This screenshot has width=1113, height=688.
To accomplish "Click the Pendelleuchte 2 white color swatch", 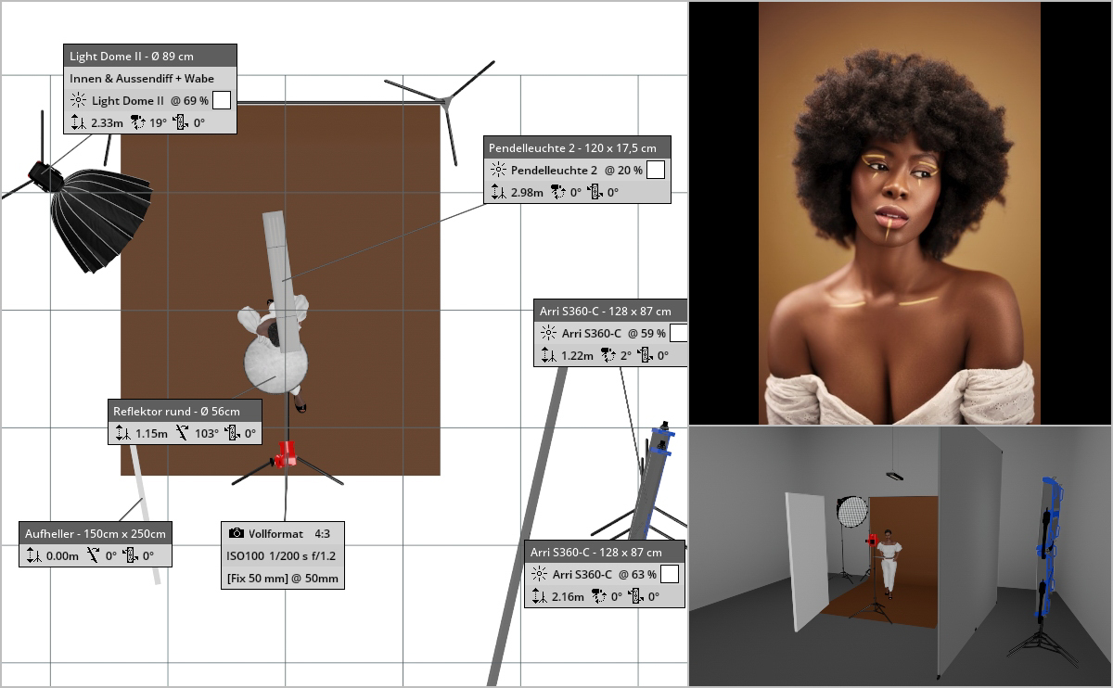I will 656,170.
